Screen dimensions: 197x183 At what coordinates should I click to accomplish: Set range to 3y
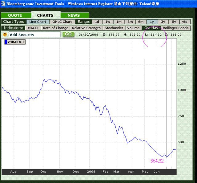[x=163, y=22]
